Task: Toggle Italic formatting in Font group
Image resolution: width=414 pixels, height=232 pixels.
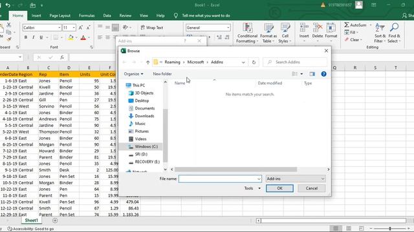Action: click(33, 37)
